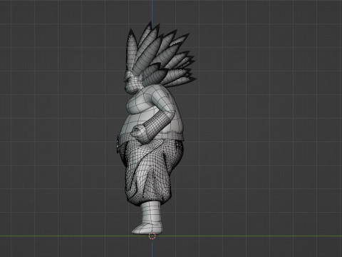Click the 3D cursor at the world origin
The height and width of the screenshot is (257, 342).
pos(152,236)
